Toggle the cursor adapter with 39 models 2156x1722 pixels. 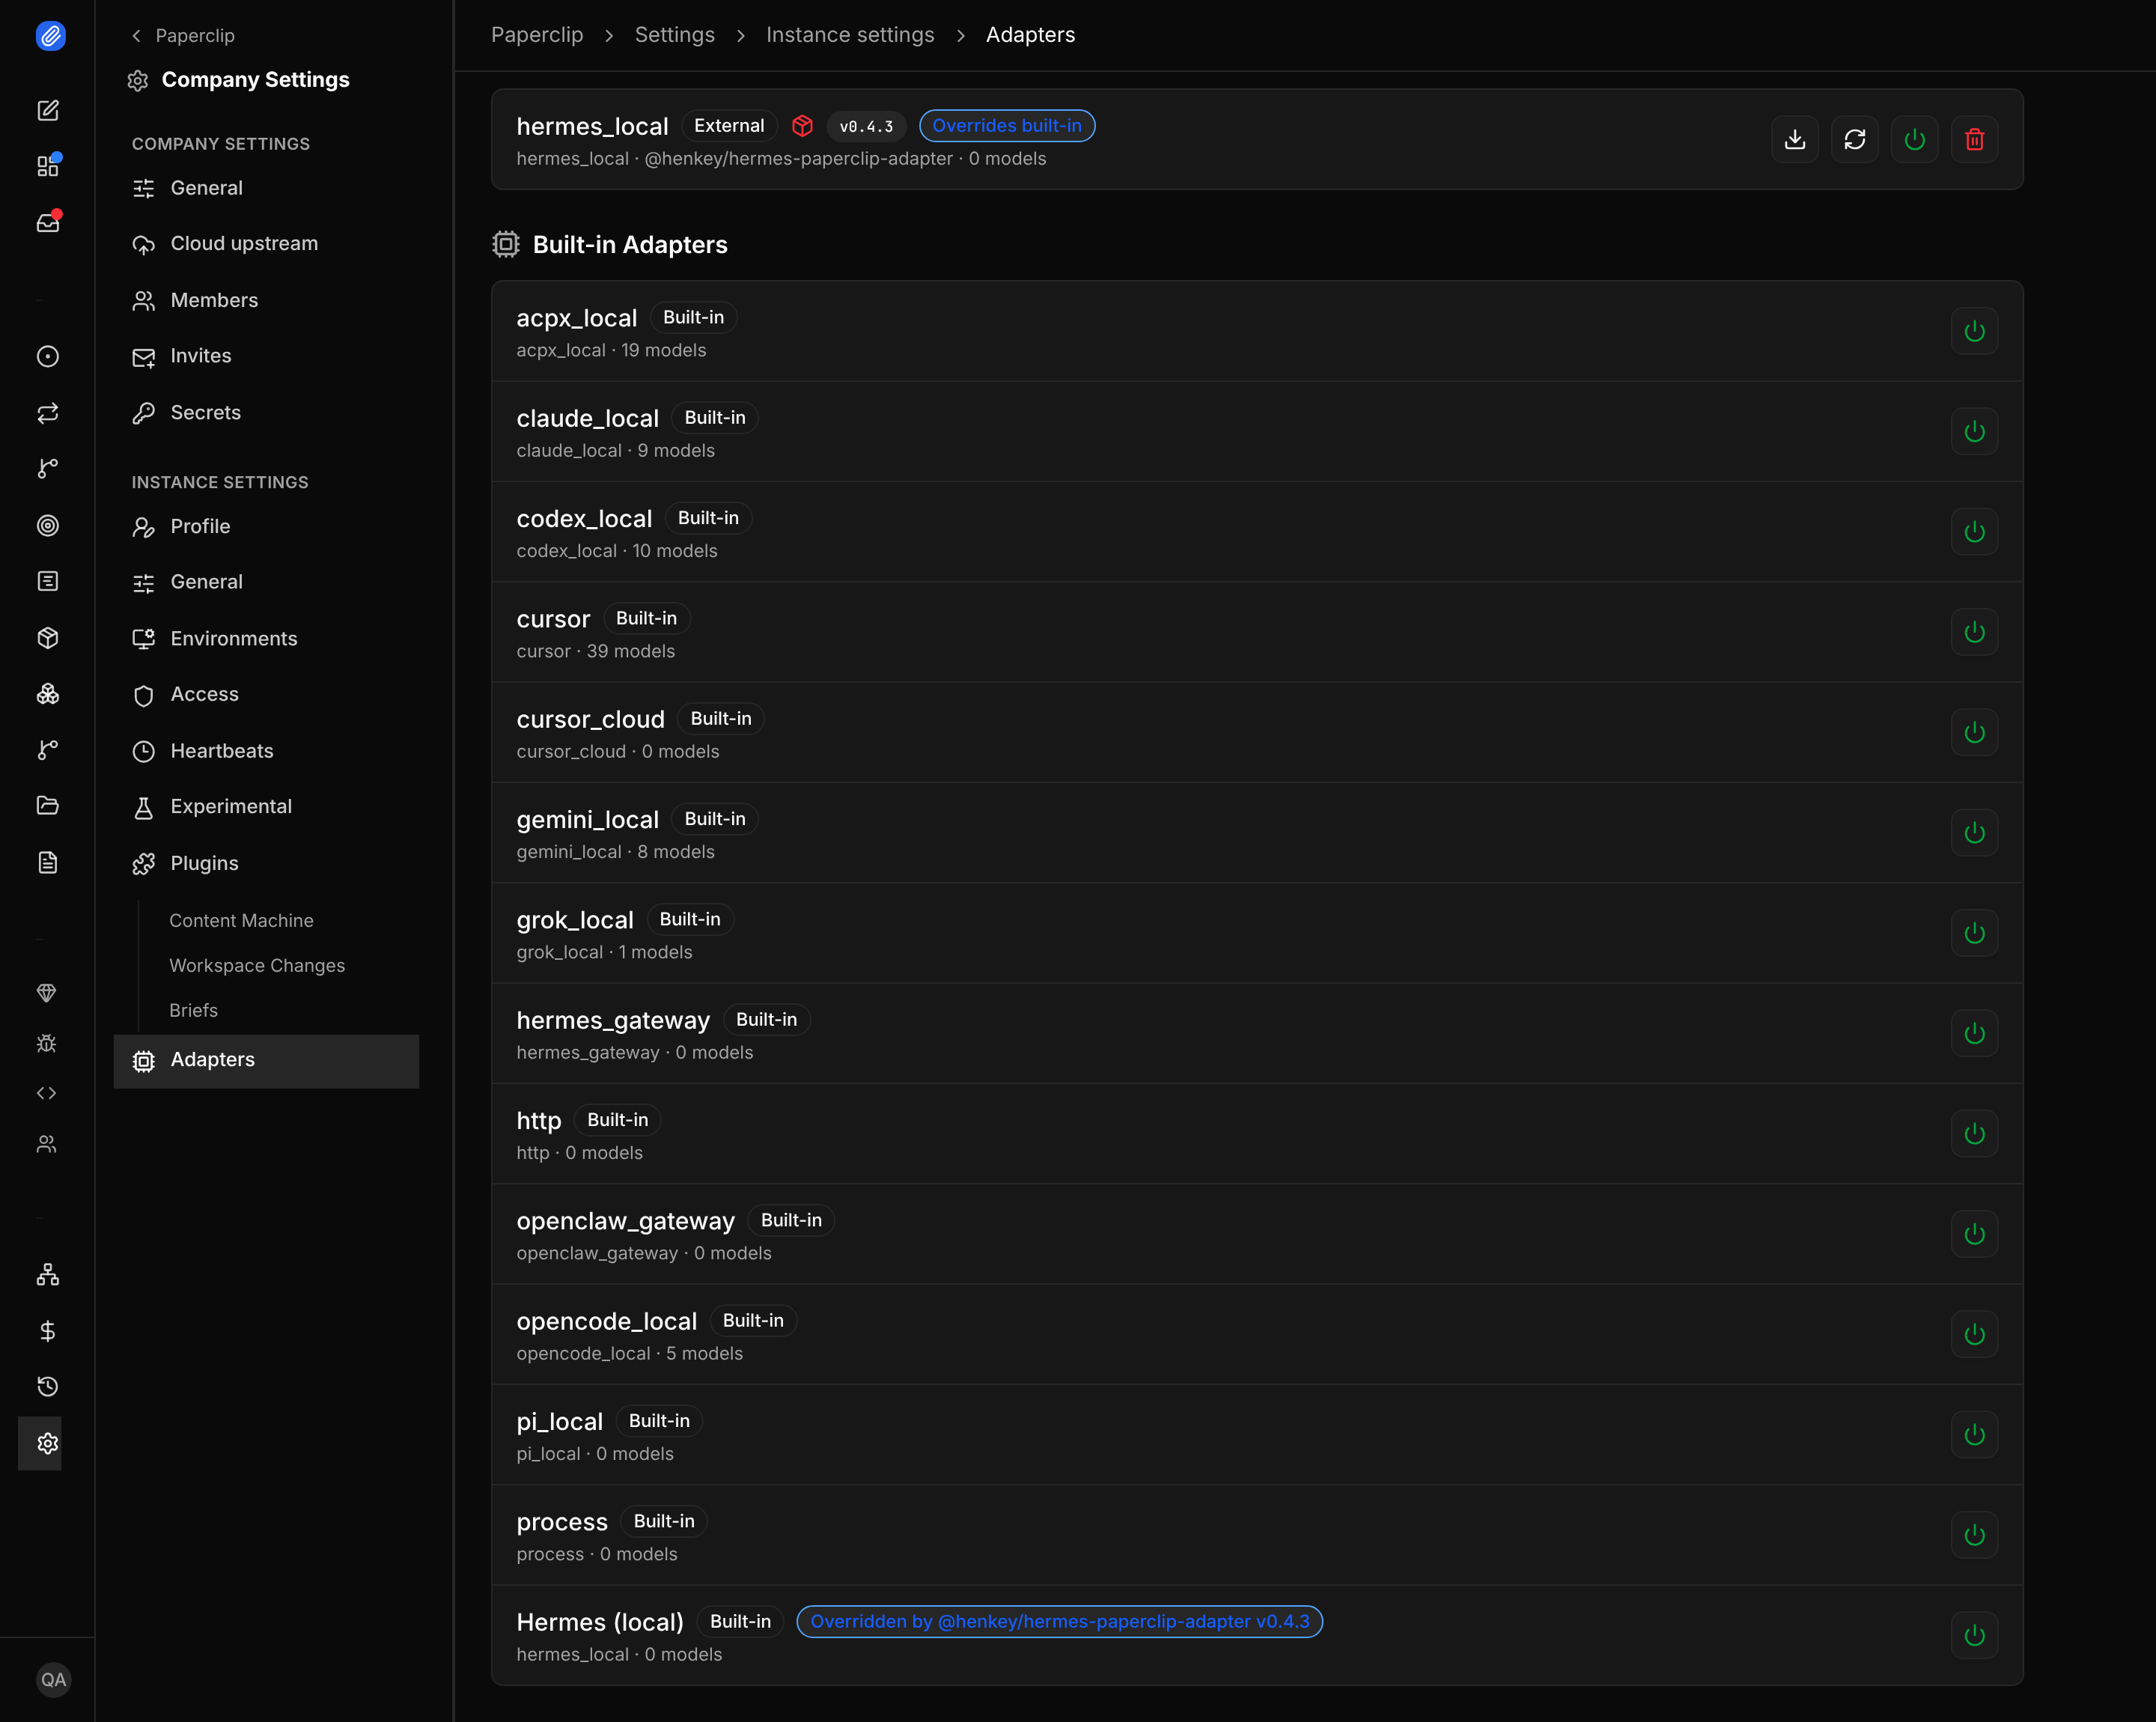click(1975, 632)
